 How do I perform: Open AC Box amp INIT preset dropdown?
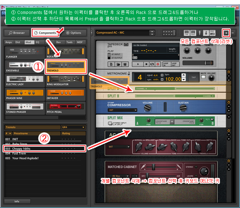(x=119, y=147)
